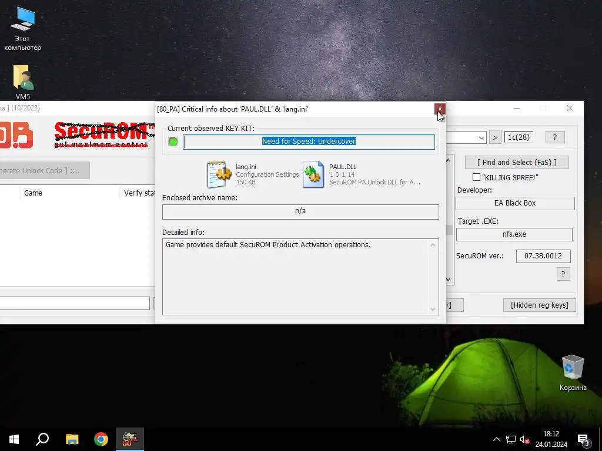Minimize the main SecuROM tool window
The height and width of the screenshot is (451, 602).
tap(517, 109)
